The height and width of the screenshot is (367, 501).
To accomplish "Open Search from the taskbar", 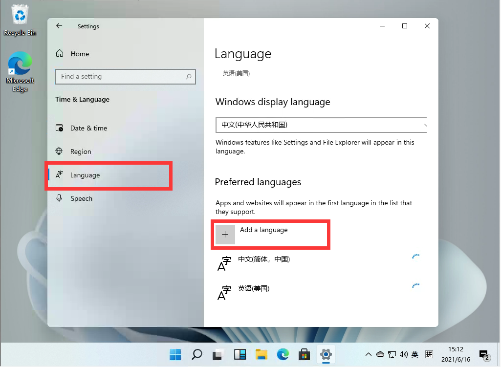I will click(x=196, y=354).
